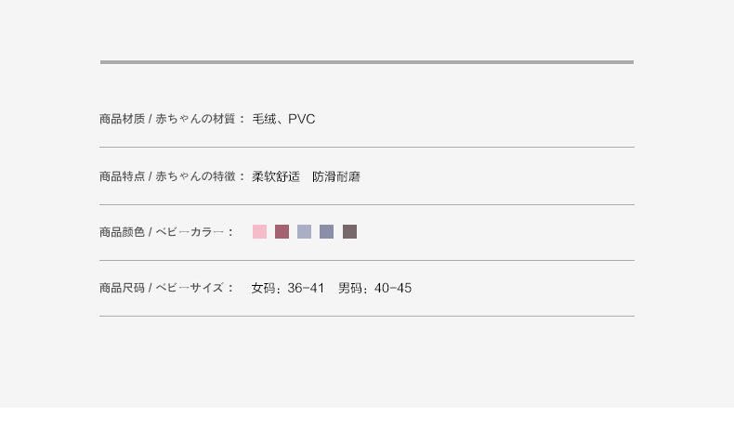Click the ベビーサイズ Japanese label
734x428 pixels.
click(x=190, y=288)
